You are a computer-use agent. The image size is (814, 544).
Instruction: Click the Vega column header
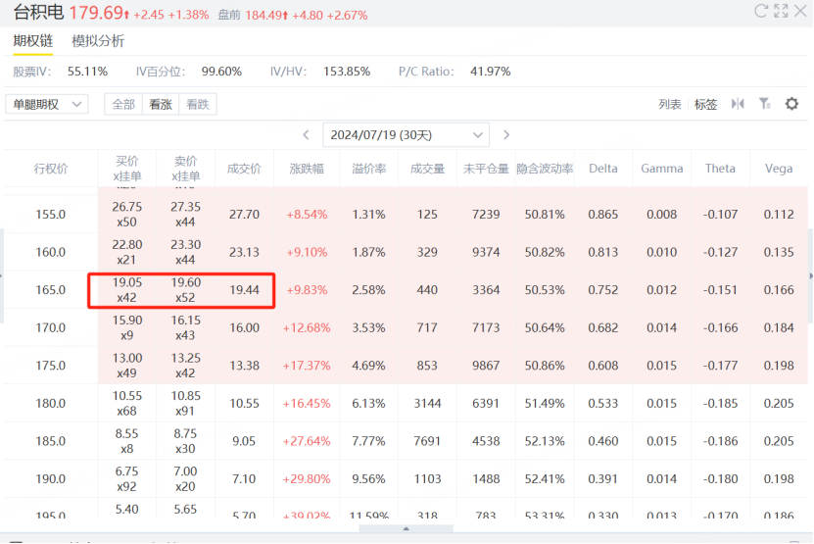[x=779, y=169]
